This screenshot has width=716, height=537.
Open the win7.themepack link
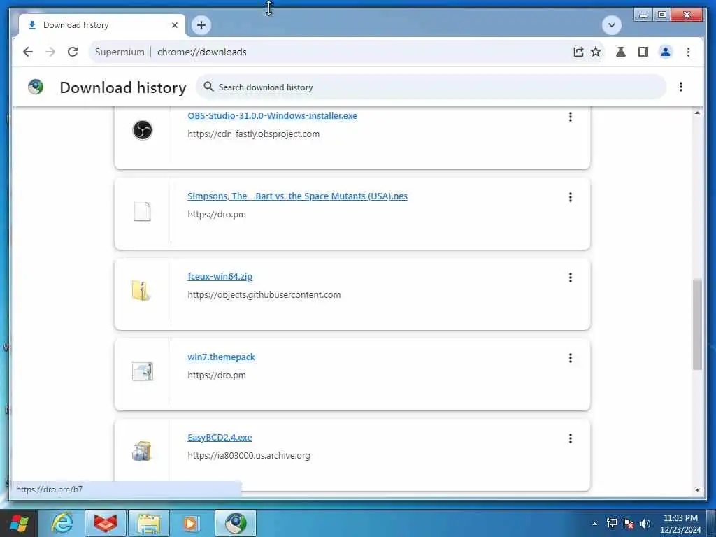221,357
